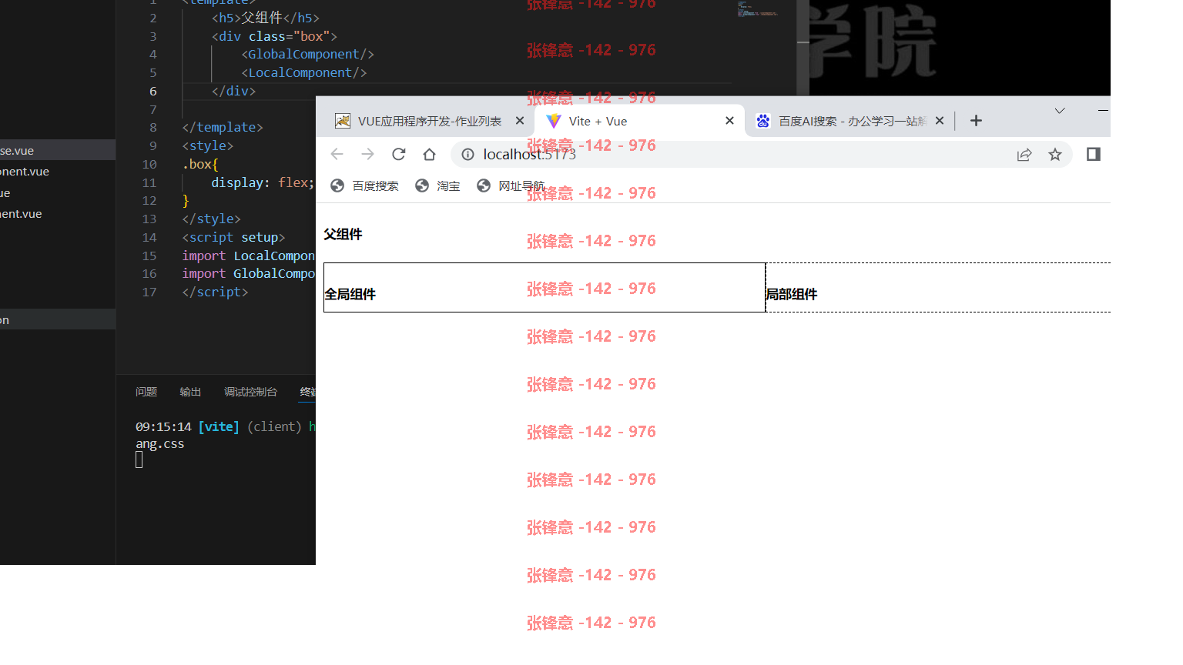The height and width of the screenshot is (665, 1183).
Task: Reload the localhost page
Action: pos(398,154)
